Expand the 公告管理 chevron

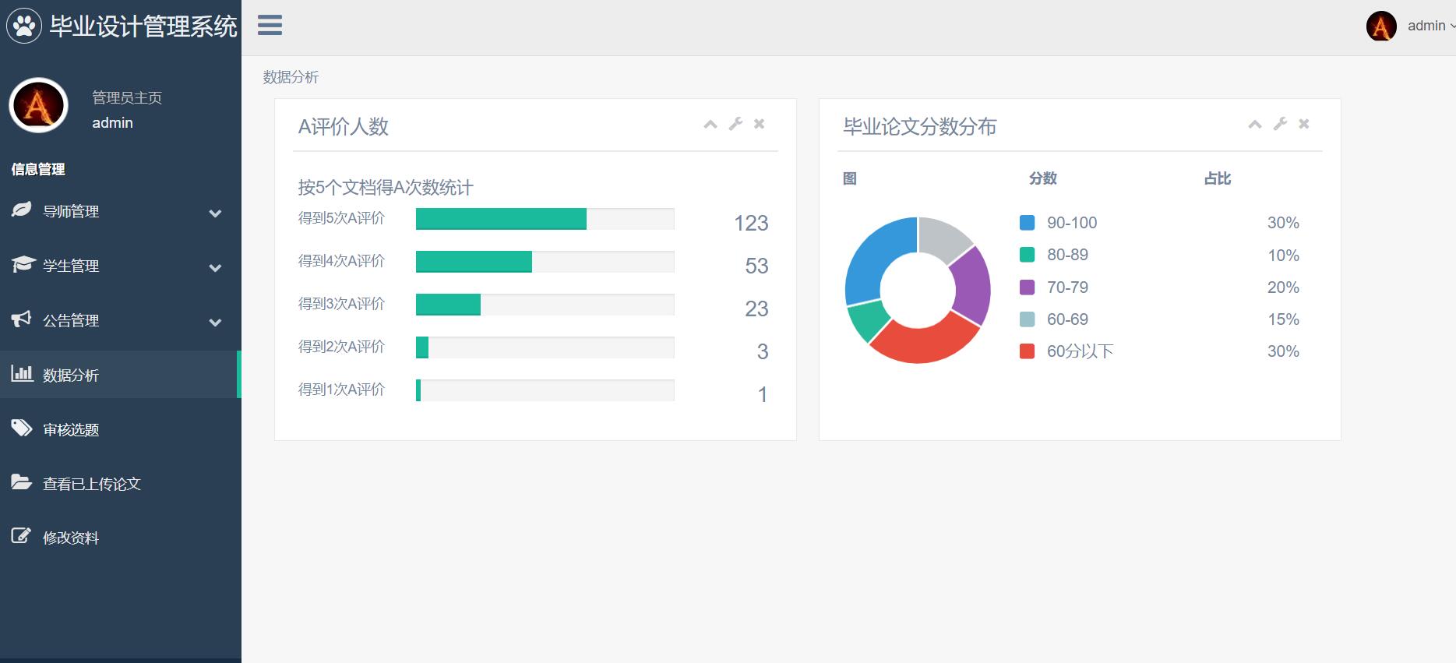(216, 322)
